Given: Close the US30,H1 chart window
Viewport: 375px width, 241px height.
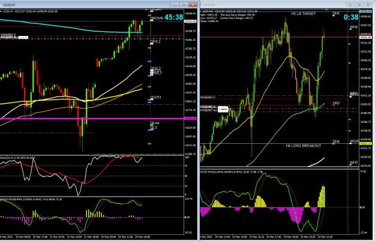Looking at the screenshot, I should point(193,5).
